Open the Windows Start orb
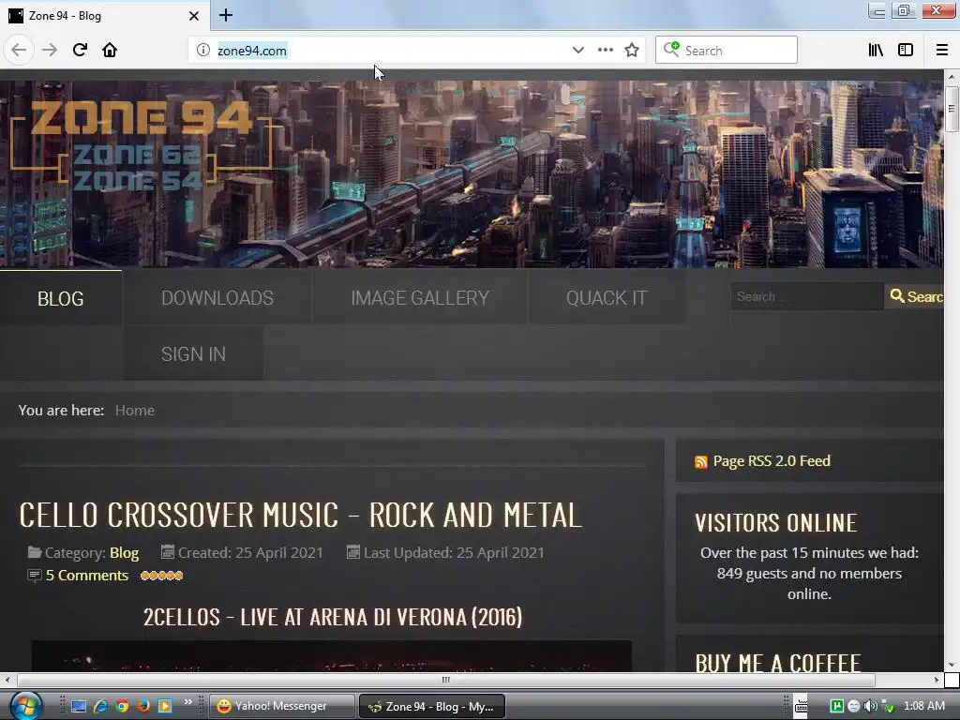The image size is (960, 720). [x=25, y=705]
